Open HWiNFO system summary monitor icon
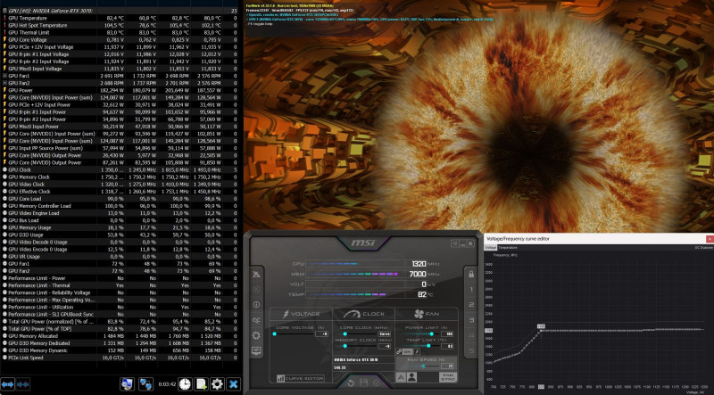This screenshot has width=714, height=395. (x=127, y=383)
